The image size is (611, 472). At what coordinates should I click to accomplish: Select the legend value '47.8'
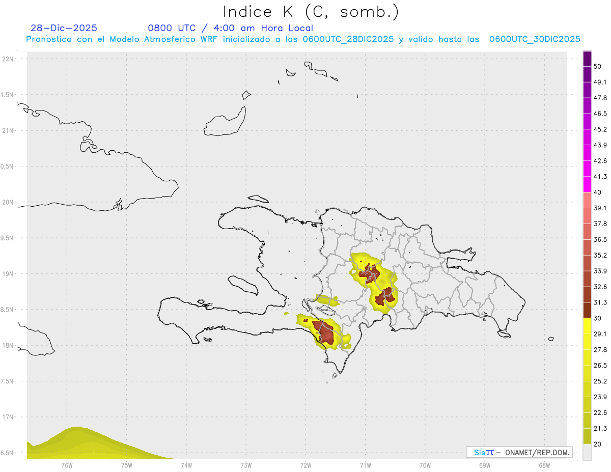600,98
